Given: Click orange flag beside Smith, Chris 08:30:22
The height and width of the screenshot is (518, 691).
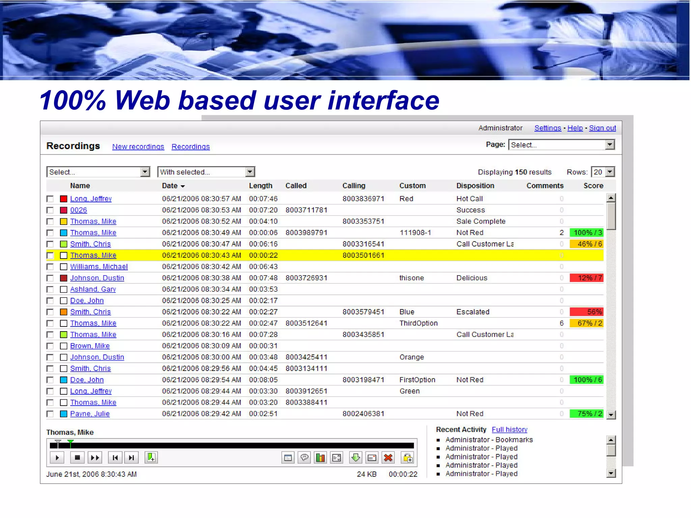Looking at the screenshot, I should (63, 312).
